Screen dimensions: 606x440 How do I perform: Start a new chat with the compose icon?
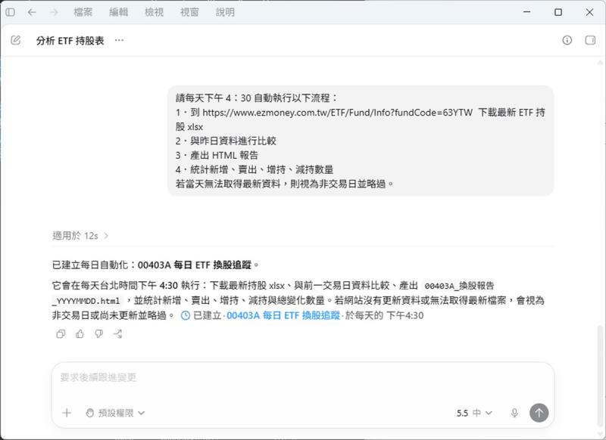click(x=16, y=40)
